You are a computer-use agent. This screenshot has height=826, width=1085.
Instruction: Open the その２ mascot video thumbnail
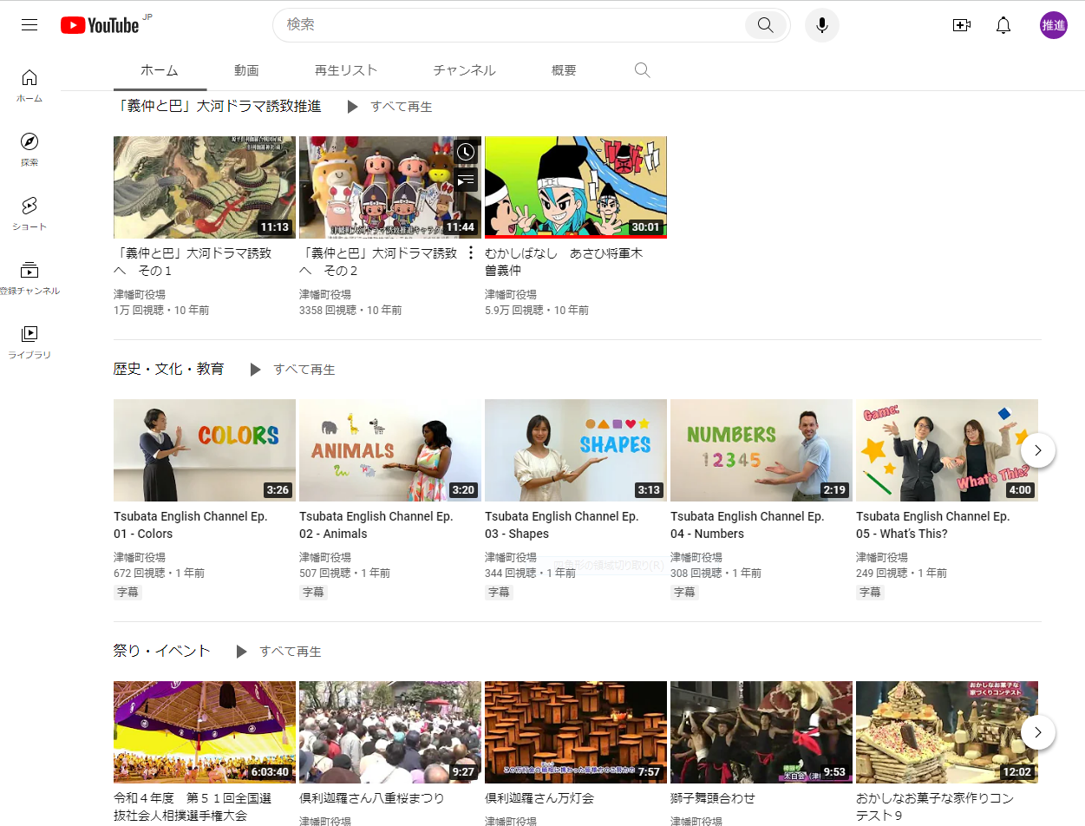coord(390,187)
